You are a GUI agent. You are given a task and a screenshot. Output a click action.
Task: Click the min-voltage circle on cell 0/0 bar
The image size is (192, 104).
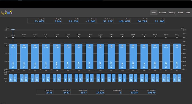(13, 45)
